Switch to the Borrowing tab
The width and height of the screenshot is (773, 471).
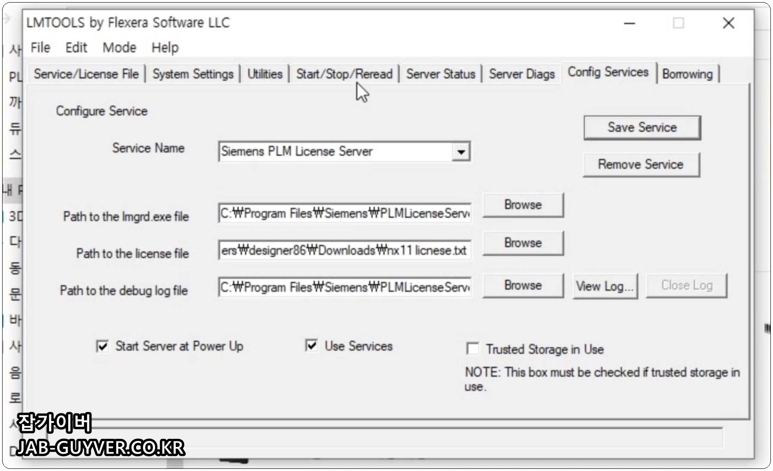tap(688, 74)
